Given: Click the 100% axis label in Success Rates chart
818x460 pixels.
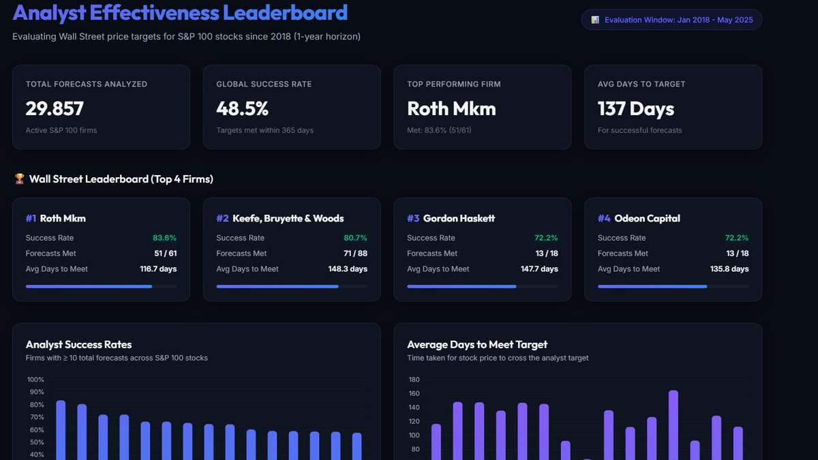Looking at the screenshot, I should [x=35, y=380].
